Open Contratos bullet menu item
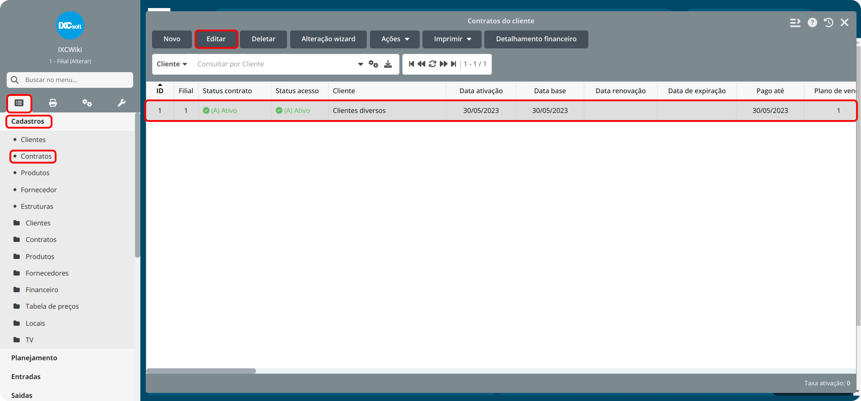 tap(36, 156)
